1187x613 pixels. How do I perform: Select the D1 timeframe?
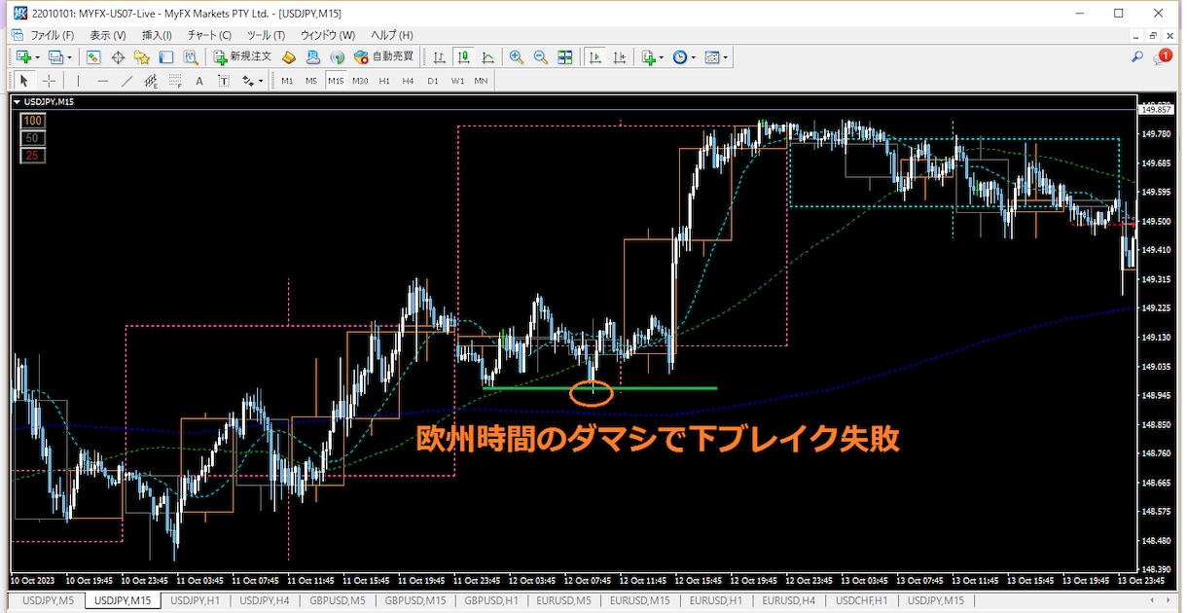coord(433,81)
